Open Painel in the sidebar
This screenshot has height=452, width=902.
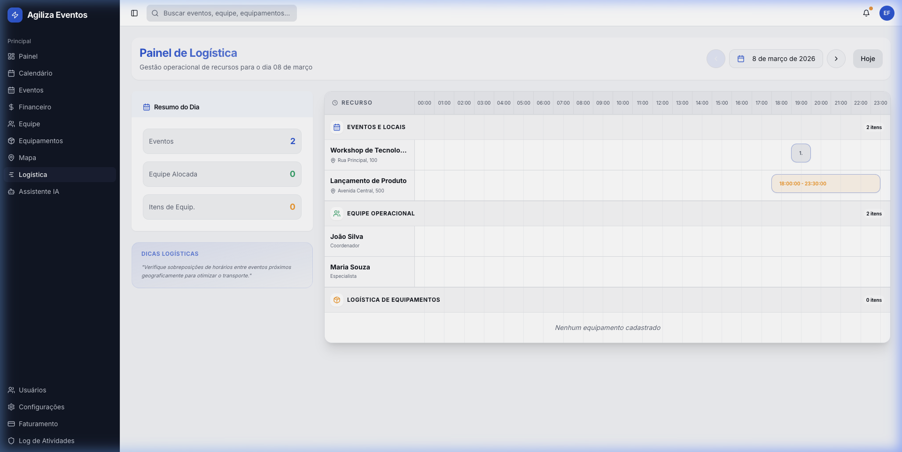coord(28,56)
